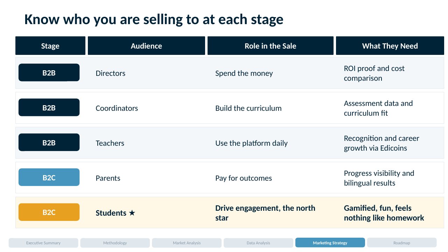The width and height of the screenshot is (448, 252).
Task: Select the 'Role in the Sale' header
Action: click(x=271, y=46)
